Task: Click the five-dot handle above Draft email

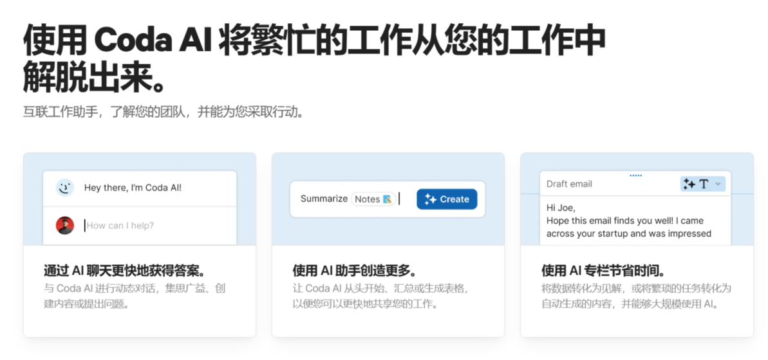Action: pos(635,175)
